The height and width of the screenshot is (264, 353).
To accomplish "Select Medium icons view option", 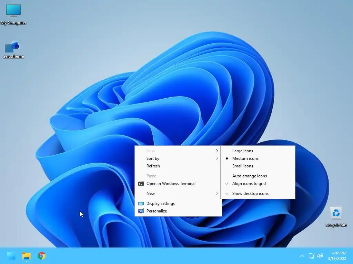I will pyautogui.click(x=258, y=158).
